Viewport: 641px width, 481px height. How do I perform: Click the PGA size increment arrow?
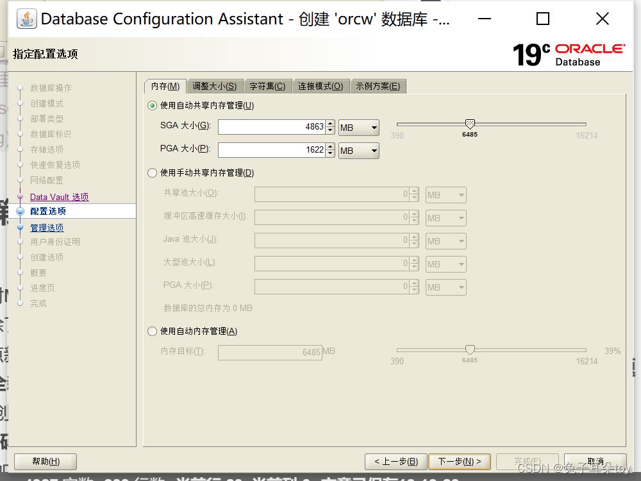(330, 147)
